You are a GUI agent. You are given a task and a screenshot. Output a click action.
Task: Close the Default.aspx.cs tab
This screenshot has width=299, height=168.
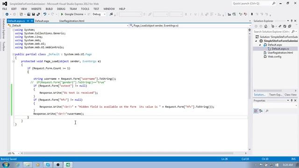(x=32, y=21)
